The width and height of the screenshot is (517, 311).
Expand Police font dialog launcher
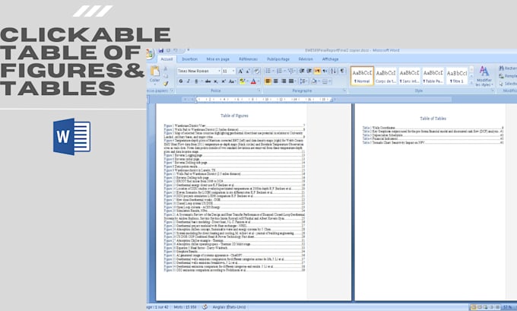(x=258, y=90)
